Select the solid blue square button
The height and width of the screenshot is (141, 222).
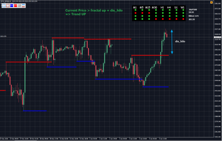point(12,6)
